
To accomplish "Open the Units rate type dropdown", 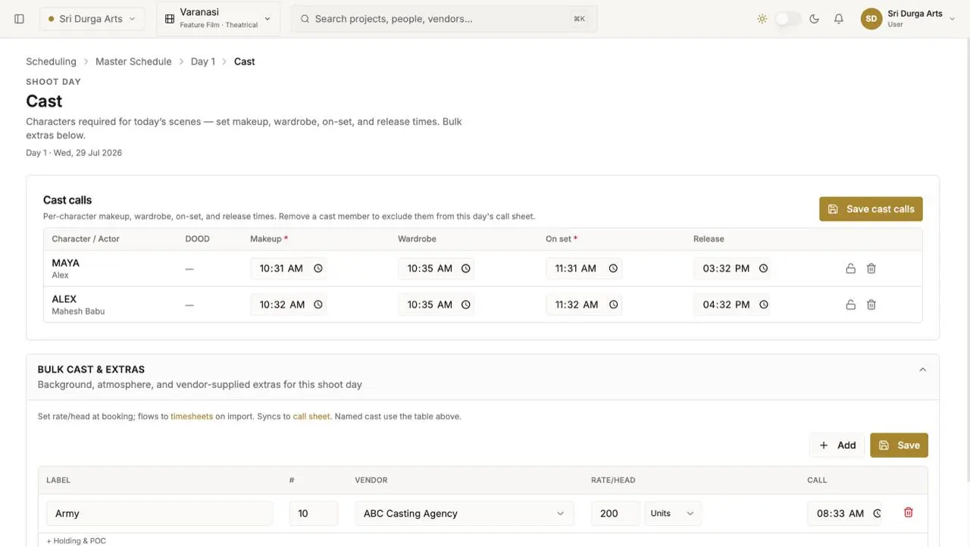I will point(672,513).
